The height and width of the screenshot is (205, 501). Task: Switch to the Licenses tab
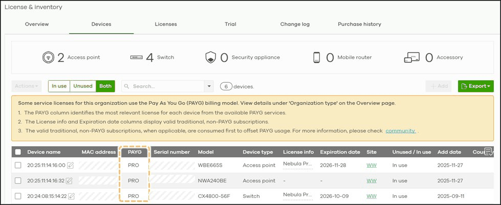(x=166, y=24)
